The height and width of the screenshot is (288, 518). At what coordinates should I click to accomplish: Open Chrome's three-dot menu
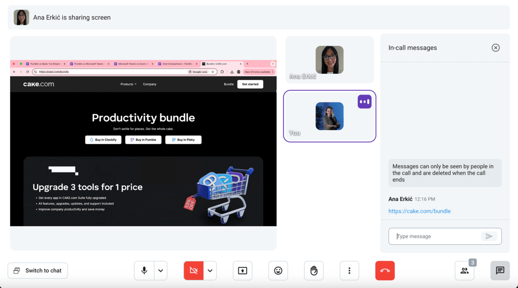tap(273, 72)
